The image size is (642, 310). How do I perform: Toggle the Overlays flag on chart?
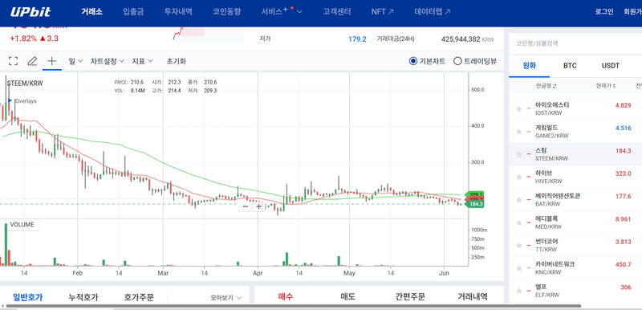click(x=10, y=100)
